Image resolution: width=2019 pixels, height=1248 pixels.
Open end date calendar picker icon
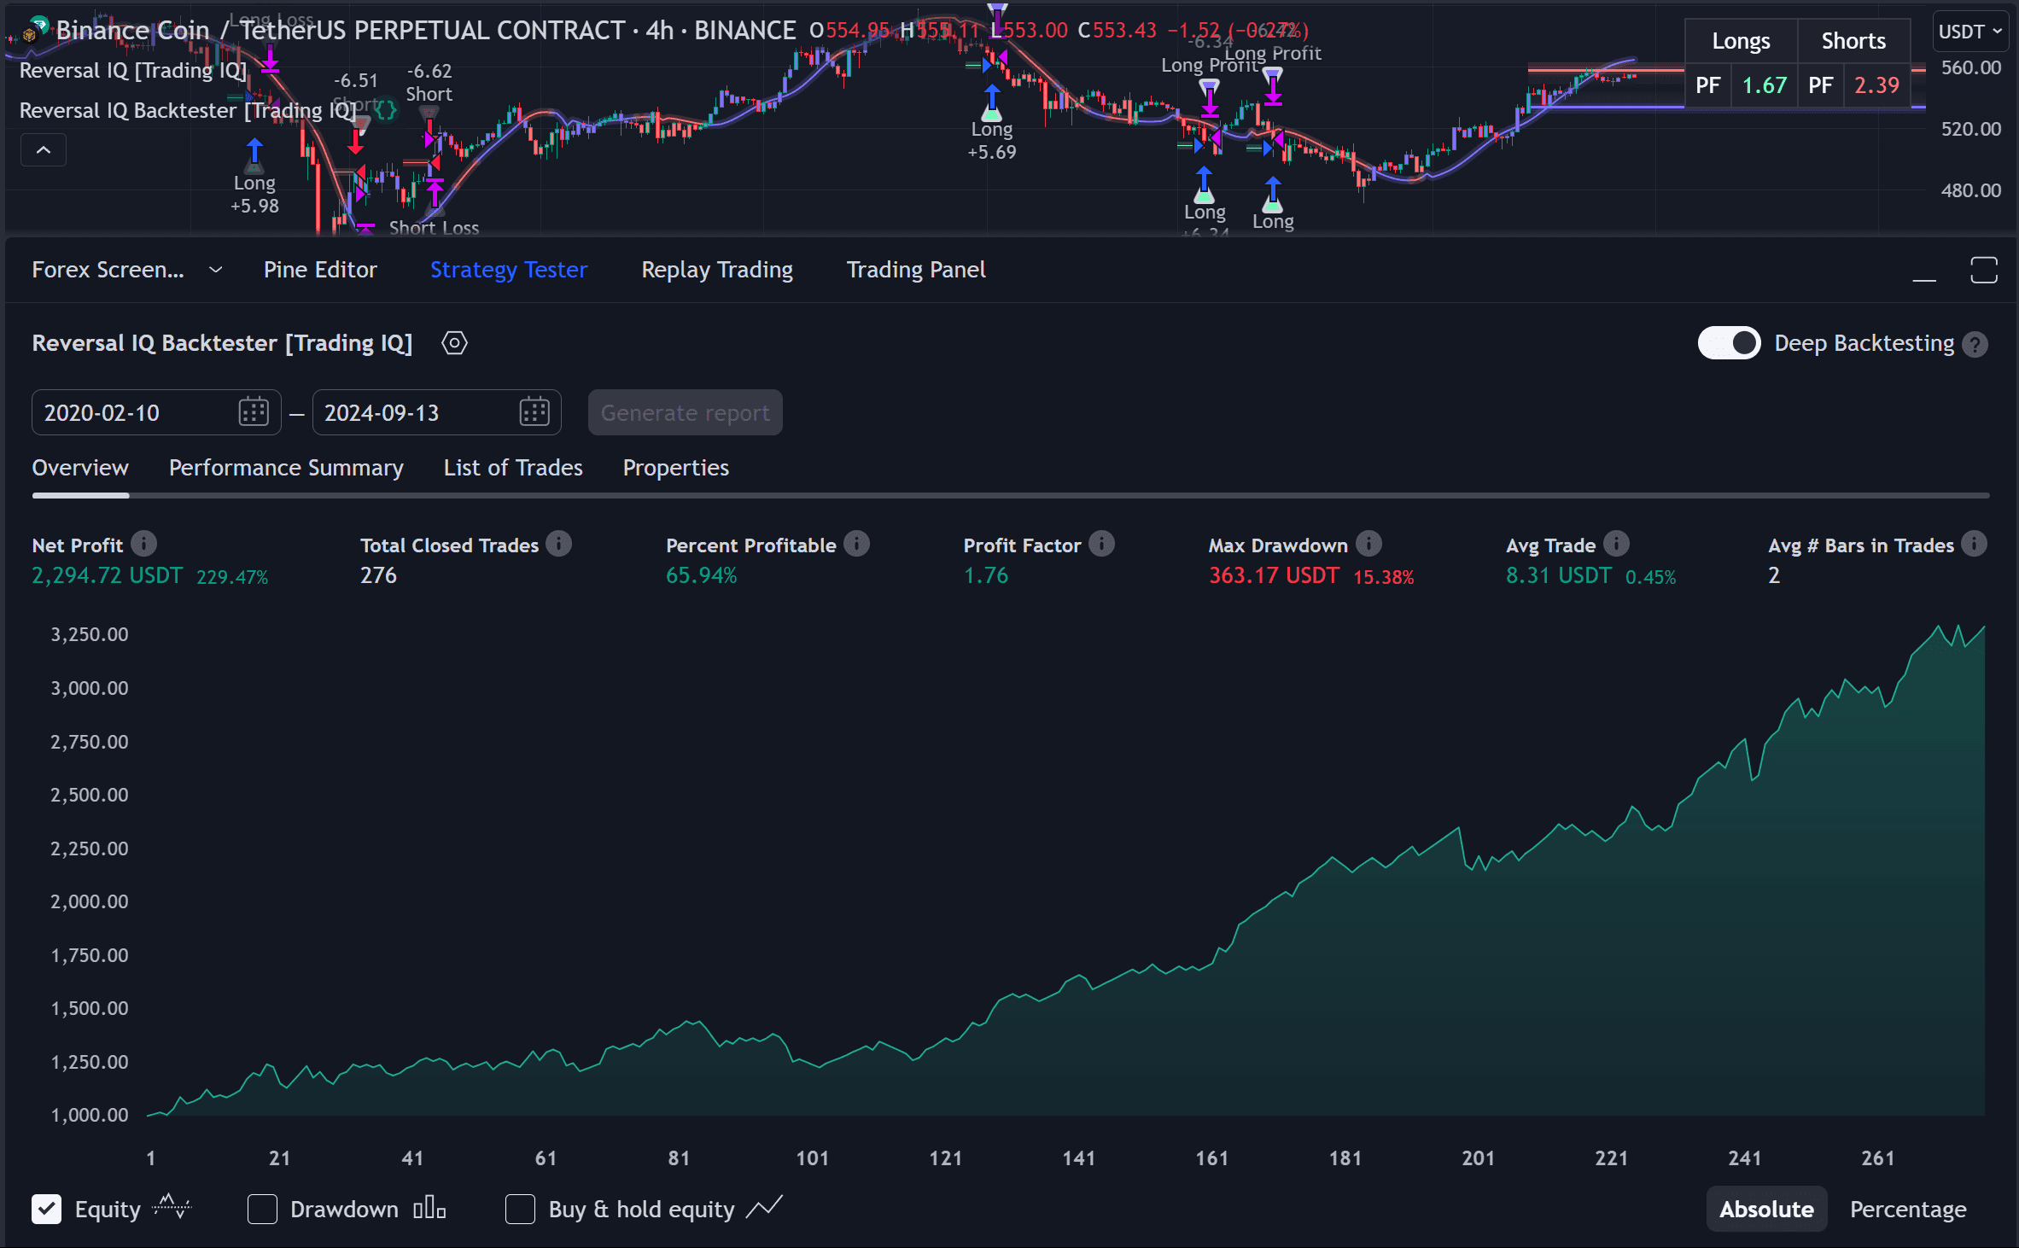[x=534, y=412]
